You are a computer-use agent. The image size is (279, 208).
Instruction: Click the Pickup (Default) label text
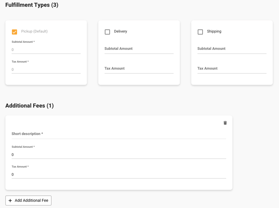tap(34, 32)
